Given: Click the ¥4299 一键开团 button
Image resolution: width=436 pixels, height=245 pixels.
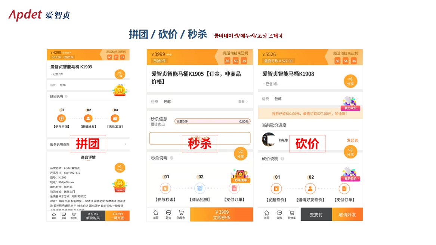Looking at the screenshot, I should click(x=117, y=216).
